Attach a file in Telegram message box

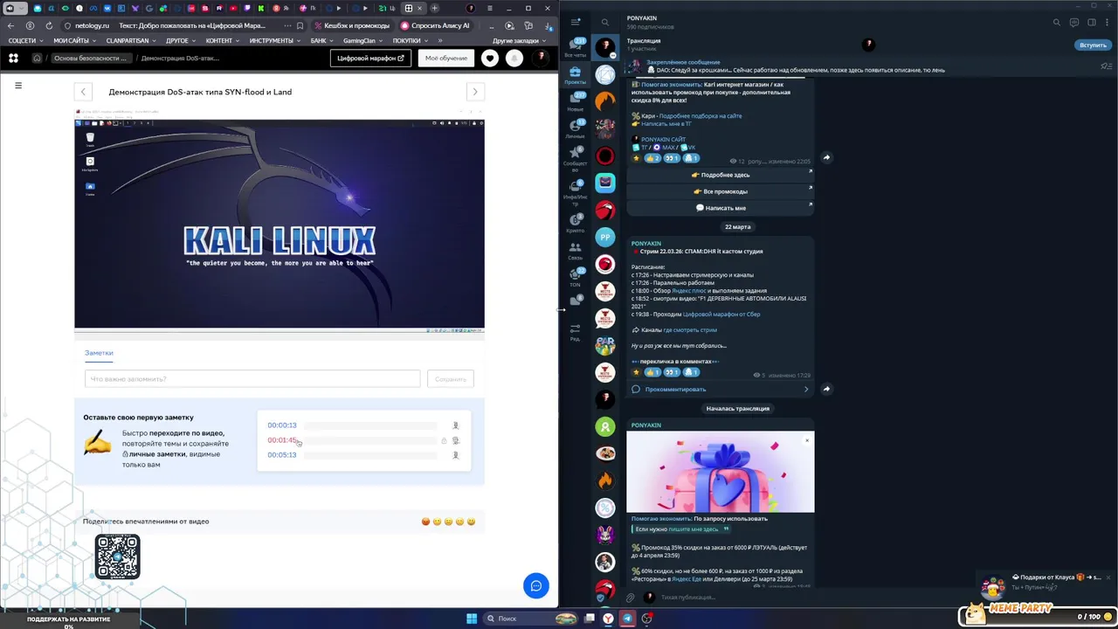630,598
